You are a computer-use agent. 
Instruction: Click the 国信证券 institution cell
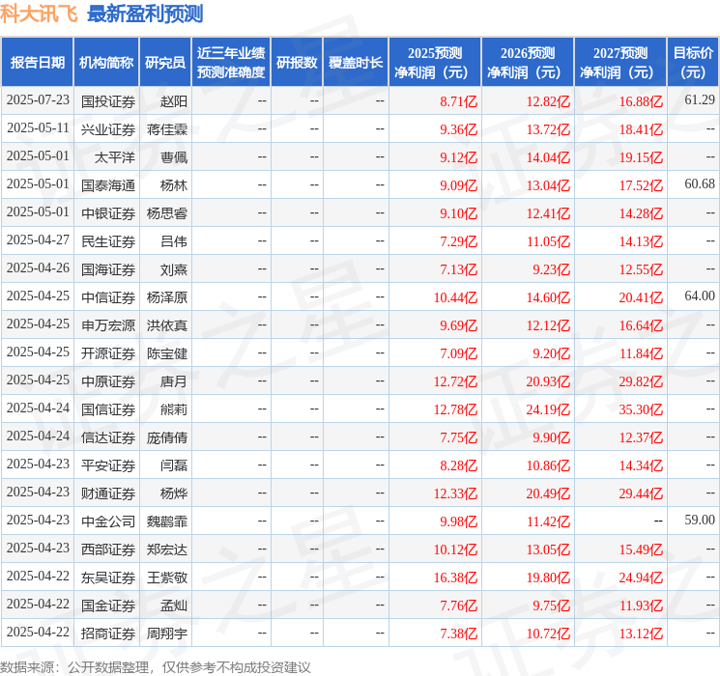108,409
